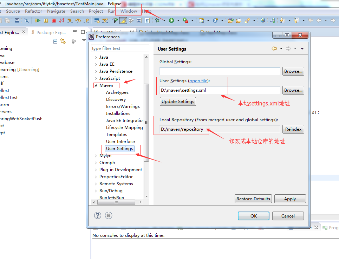Click the Open Console monitor icon
This screenshot has height=259, width=339.
pyautogui.click(x=17, y=20)
